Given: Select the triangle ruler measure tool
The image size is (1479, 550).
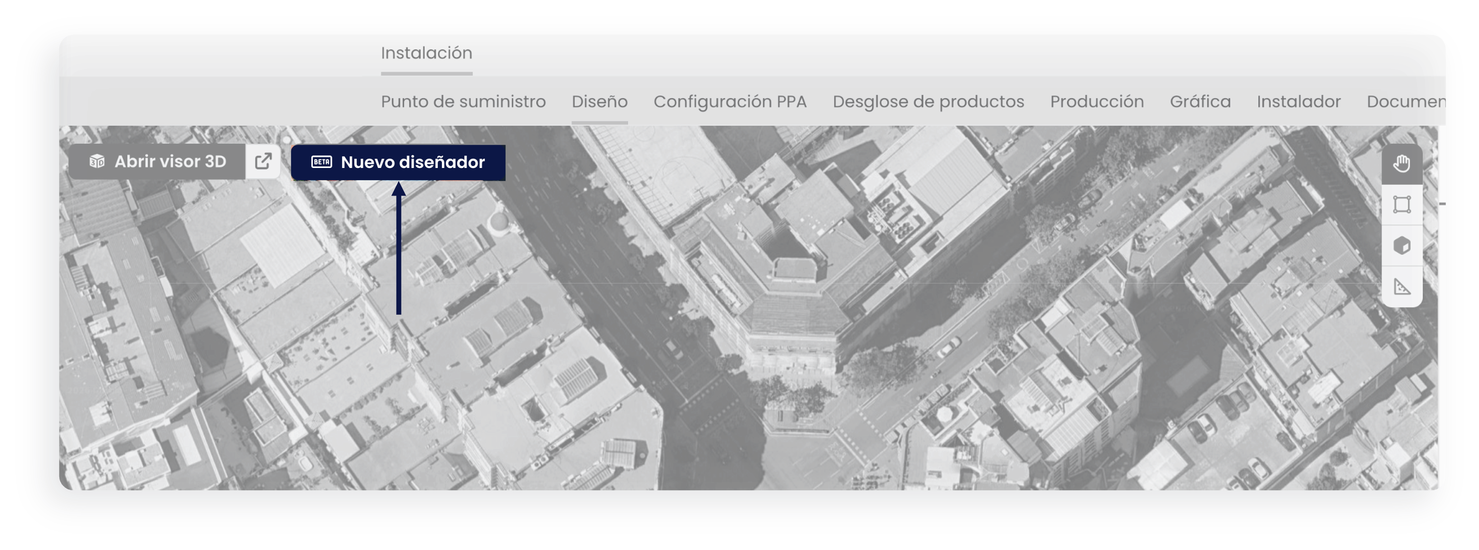Looking at the screenshot, I should tap(1401, 287).
